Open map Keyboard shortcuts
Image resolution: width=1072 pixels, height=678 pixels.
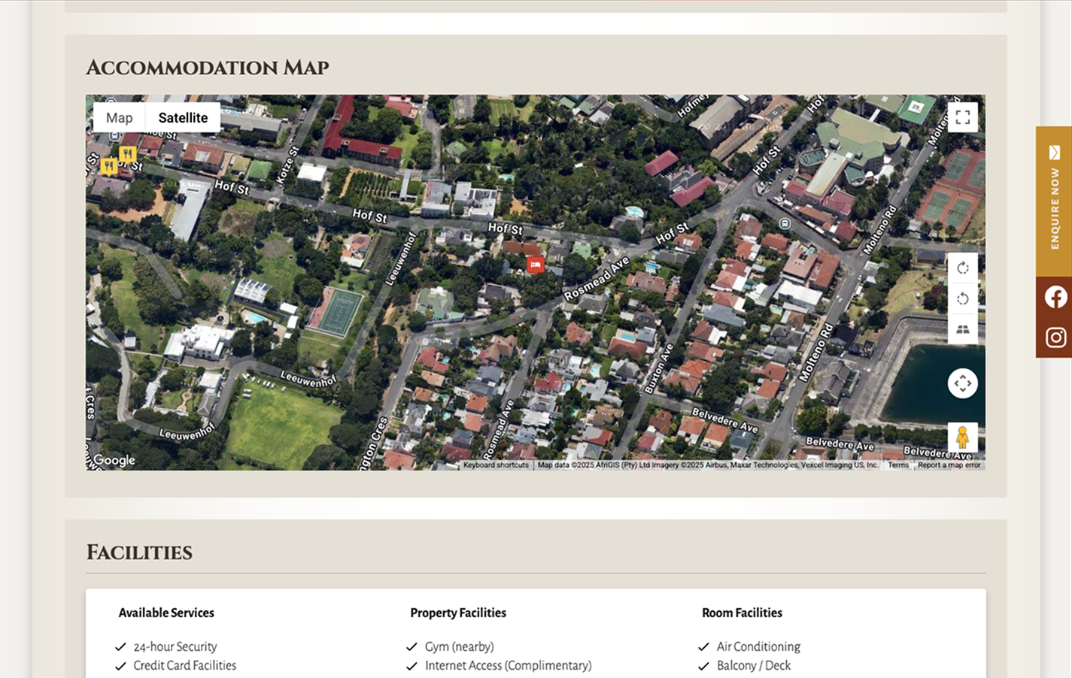click(496, 465)
